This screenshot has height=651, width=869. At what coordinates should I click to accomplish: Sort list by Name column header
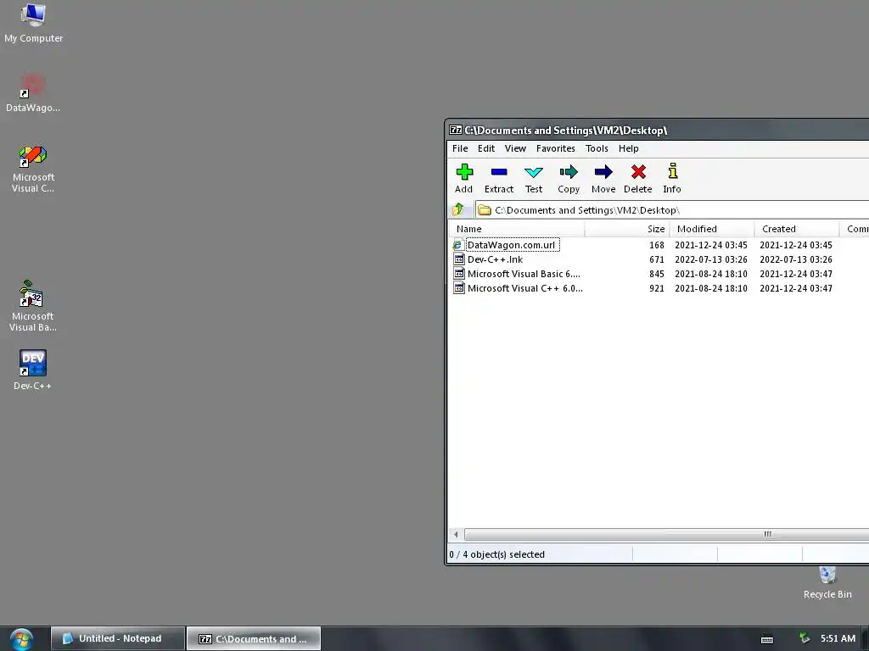coord(517,229)
